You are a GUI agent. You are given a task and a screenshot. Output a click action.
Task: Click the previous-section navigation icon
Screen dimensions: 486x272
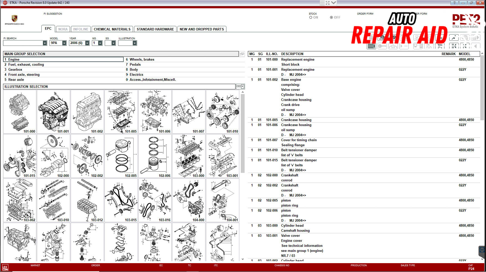point(465,46)
